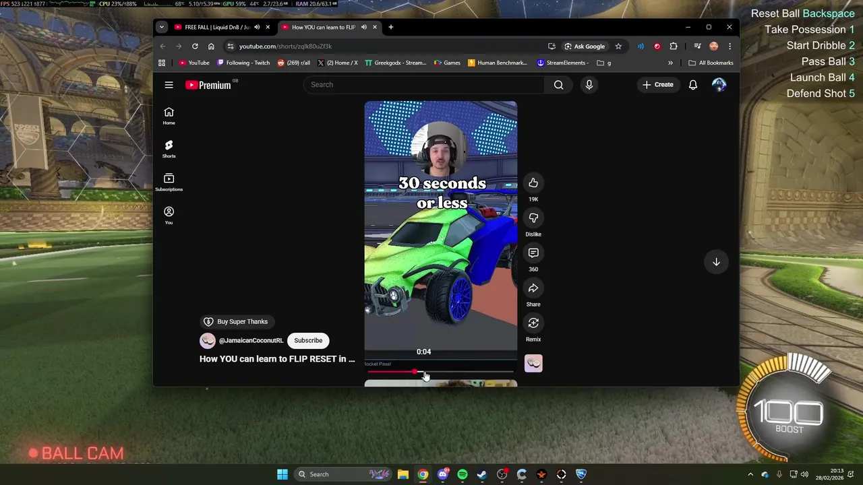Open the Games bookmark
The image size is (863, 485).
447,63
